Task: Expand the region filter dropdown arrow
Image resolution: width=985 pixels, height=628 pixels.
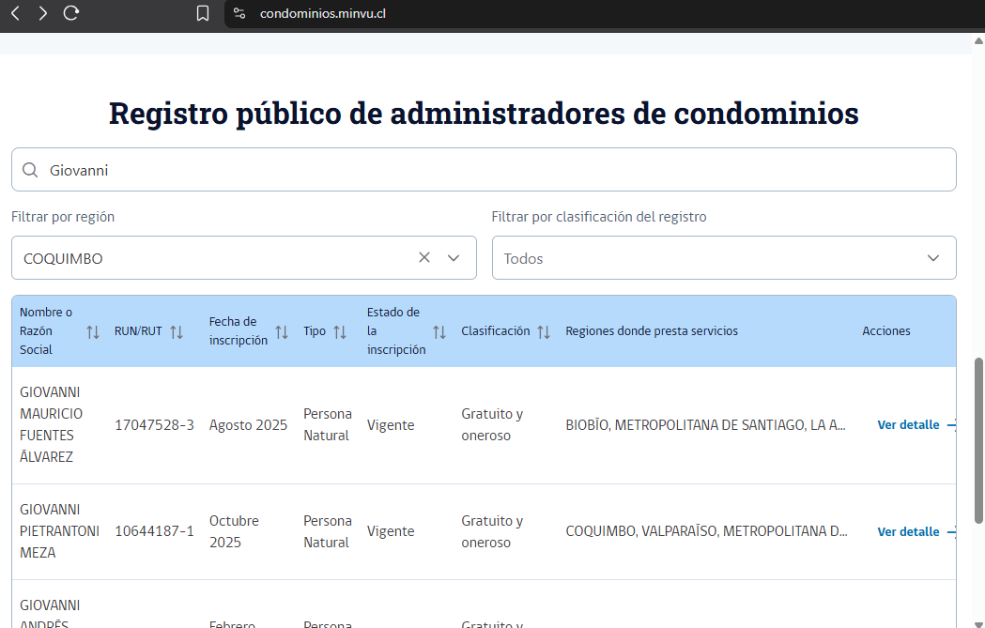Action: (454, 257)
